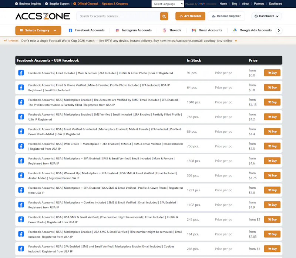The height and width of the screenshot is (258, 296).
Task: Click the category bar next arrow
Action: (x=279, y=30)
